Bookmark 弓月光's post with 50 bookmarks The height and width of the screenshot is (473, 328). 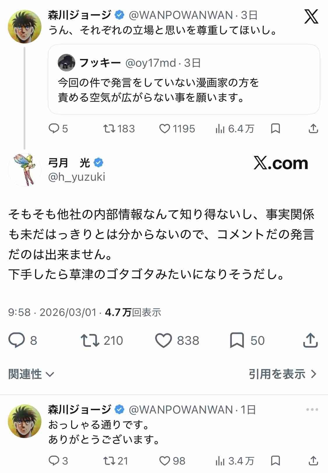coord(237,340)
